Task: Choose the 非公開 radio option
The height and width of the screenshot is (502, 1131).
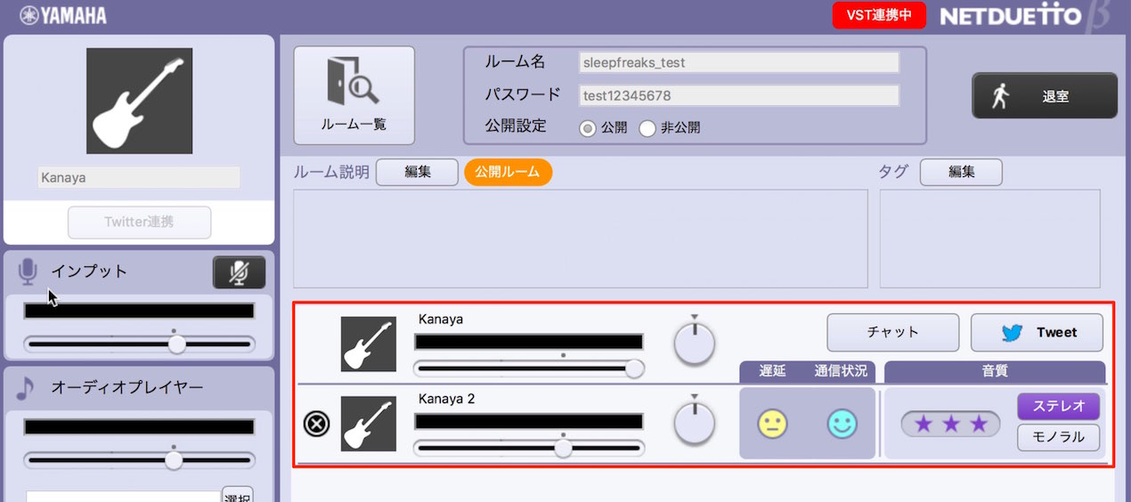Action: click(647, 127)
